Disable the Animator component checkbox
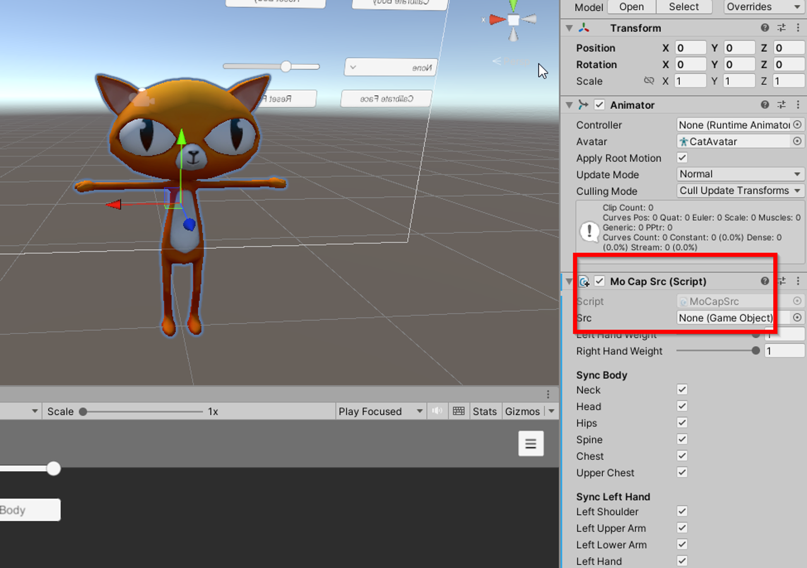 coord(599,105)
